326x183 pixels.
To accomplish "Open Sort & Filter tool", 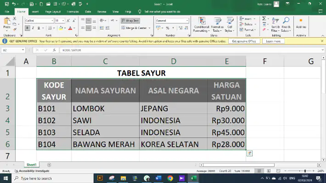I will click(x=275, y=25).
